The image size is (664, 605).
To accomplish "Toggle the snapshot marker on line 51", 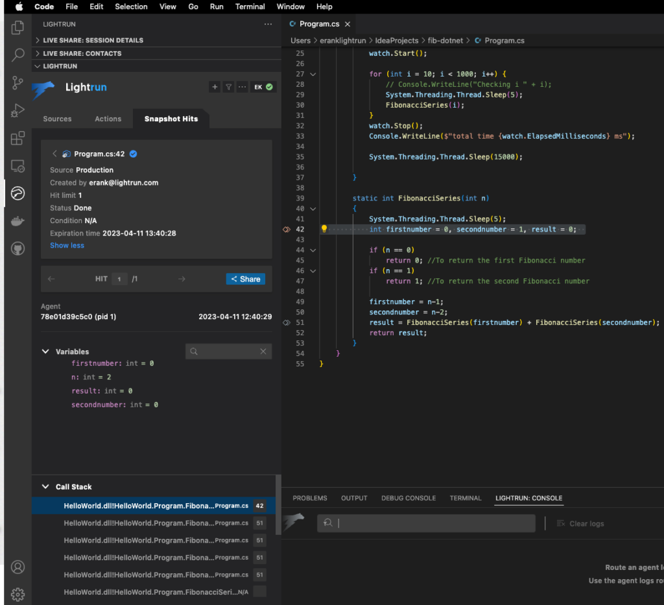I will [286, 322].
